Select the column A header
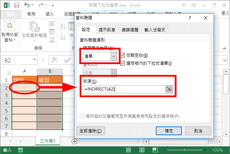The height and width of the screenshot is (154, 230). (x=24, y=71)
